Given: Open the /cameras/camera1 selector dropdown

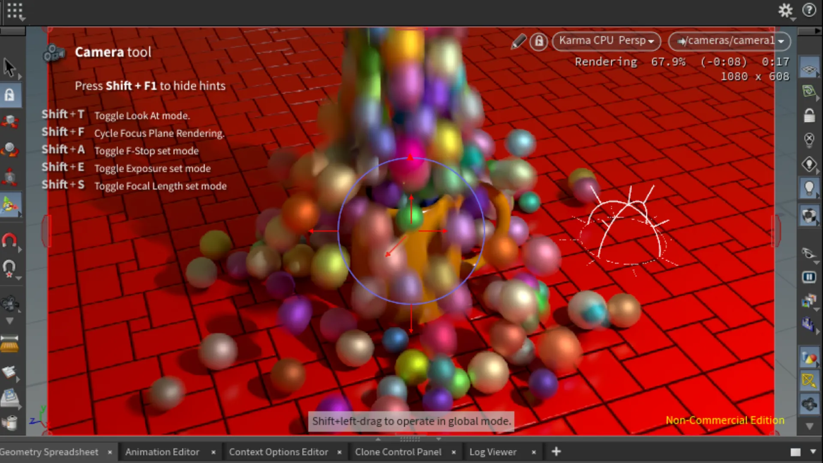Looking at the screenshot, I should [x=729, y=41].
